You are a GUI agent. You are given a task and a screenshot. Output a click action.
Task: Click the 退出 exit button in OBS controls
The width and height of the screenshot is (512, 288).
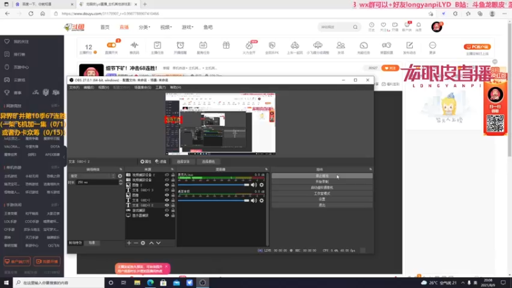tap(322, 205)
